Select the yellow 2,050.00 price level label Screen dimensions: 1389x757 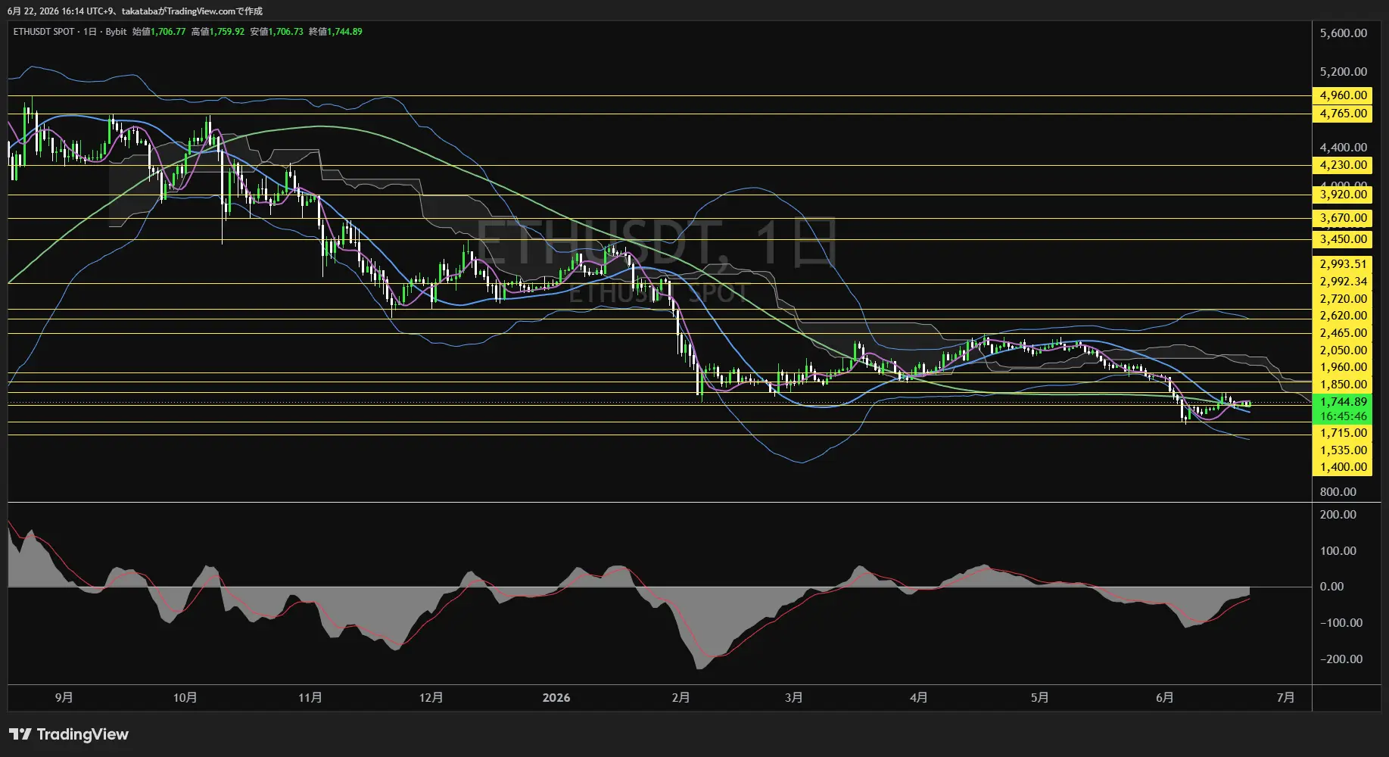(x=1344, y=350)
